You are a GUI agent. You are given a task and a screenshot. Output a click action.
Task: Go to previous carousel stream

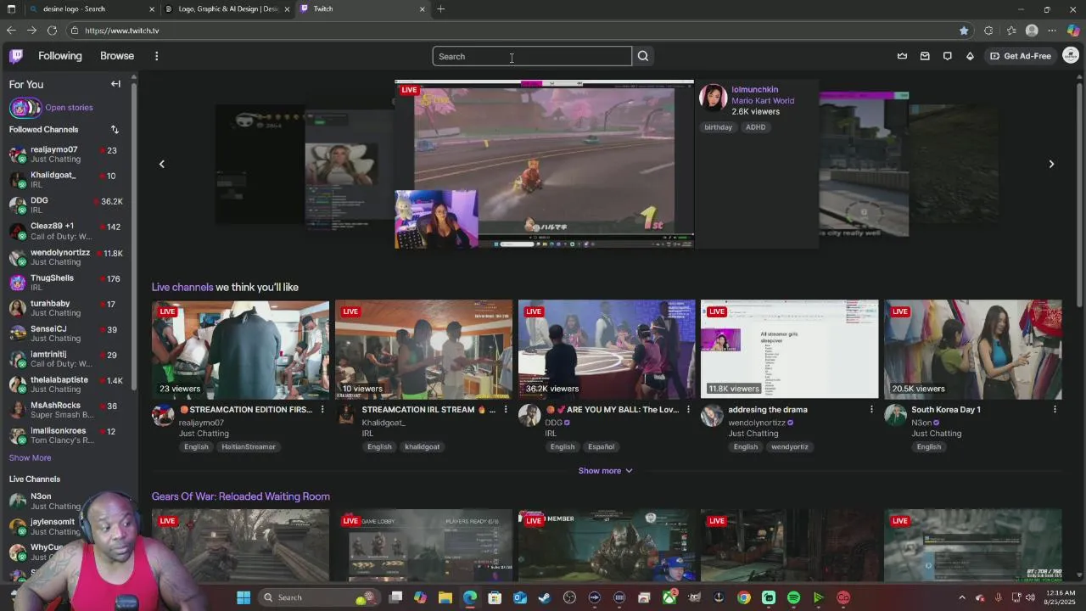coord(162,164)
